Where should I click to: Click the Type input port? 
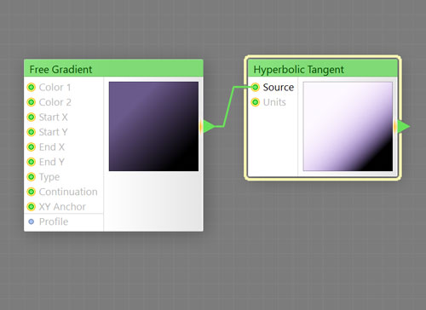point(31,177)
